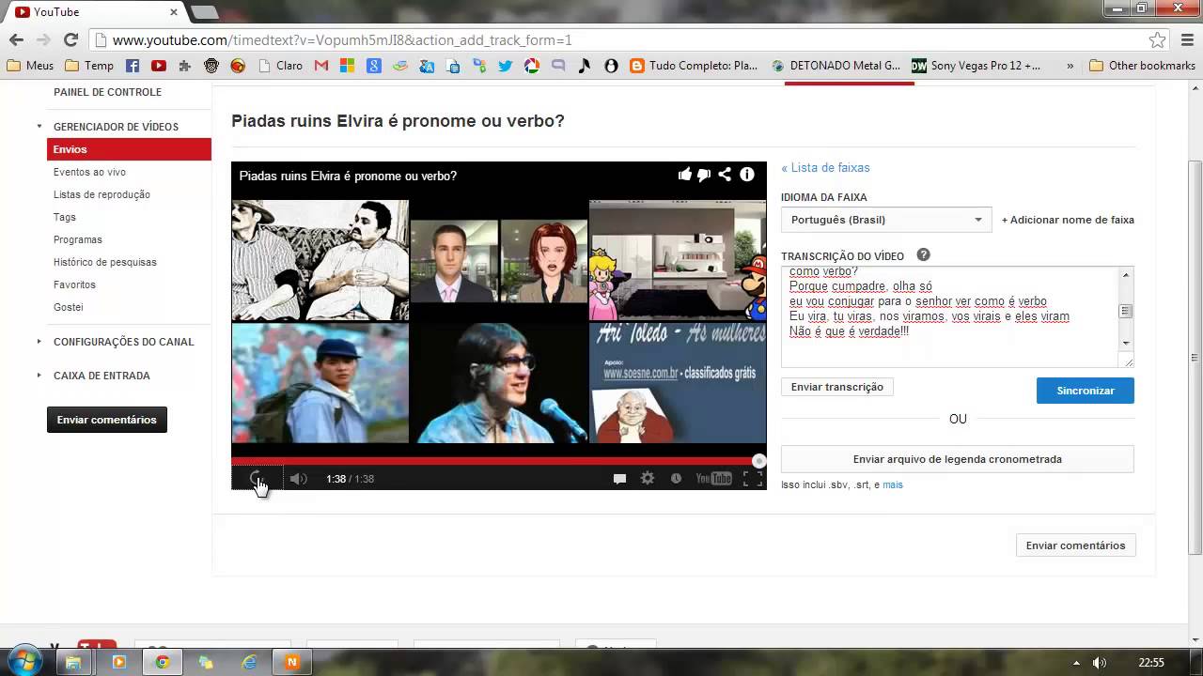Click the blue Sincronizar button
Image resolution: width=1203 pixels, height=676 pixels.
point(1086,391)
